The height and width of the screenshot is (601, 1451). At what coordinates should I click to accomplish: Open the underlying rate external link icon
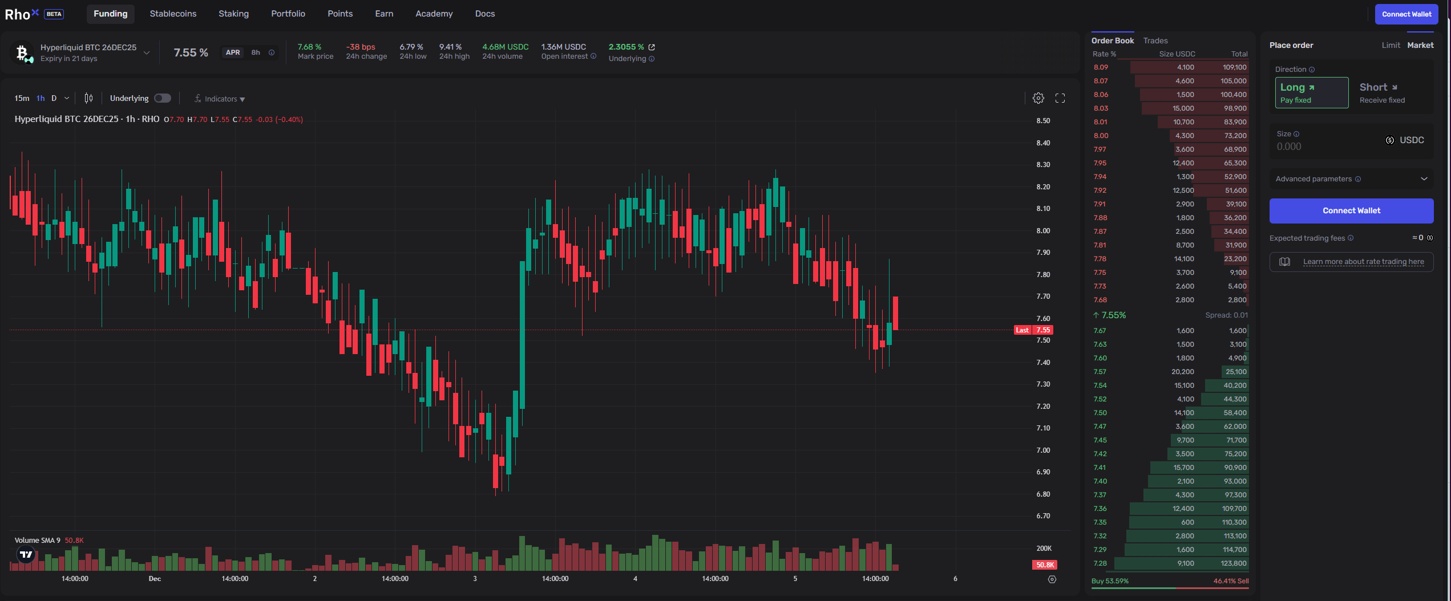[x=652, y=47]
